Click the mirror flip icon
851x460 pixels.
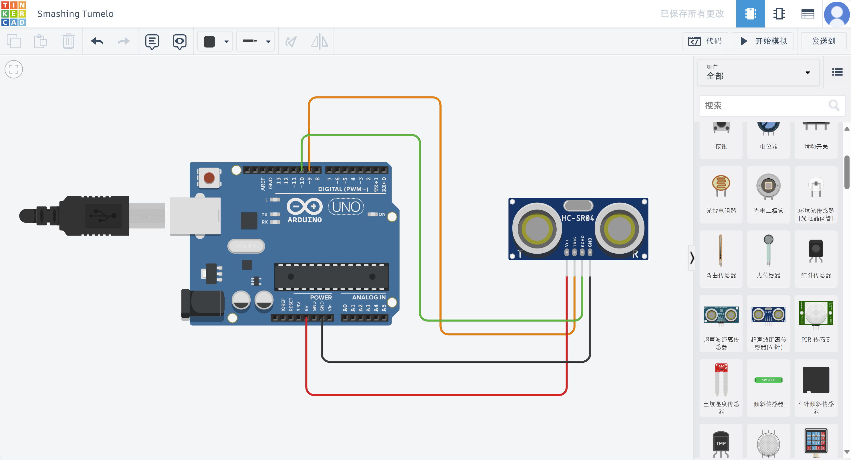(x=320, y=42)
